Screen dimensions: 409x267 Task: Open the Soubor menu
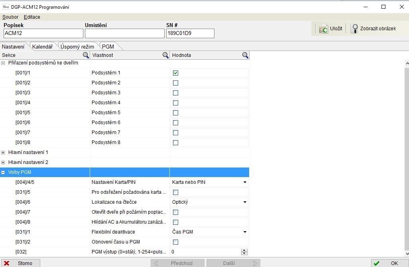pos(10,17)
